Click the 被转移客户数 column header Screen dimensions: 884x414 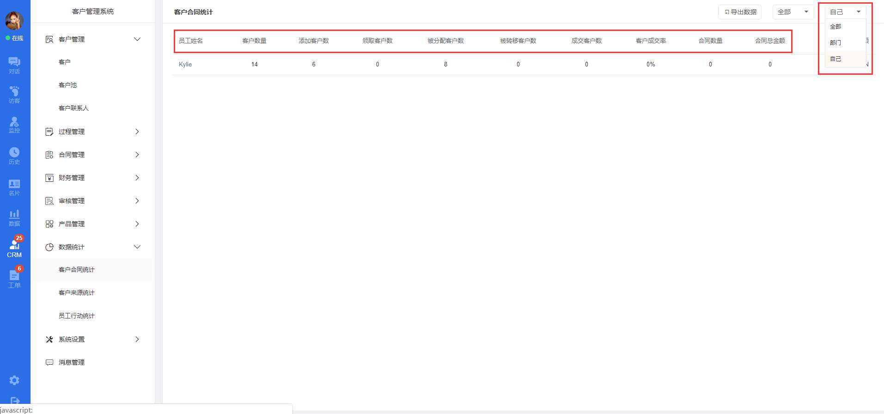point(518,41)
